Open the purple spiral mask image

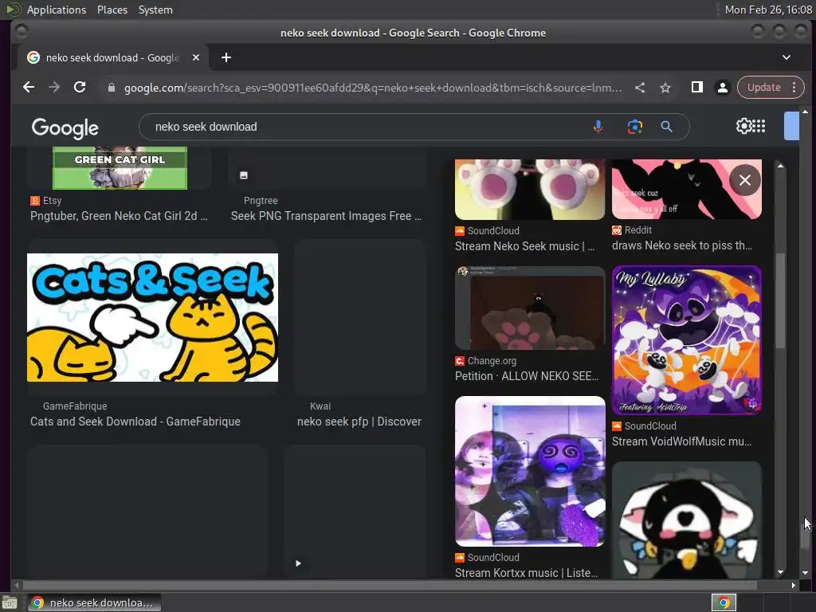tap(530, 472)
